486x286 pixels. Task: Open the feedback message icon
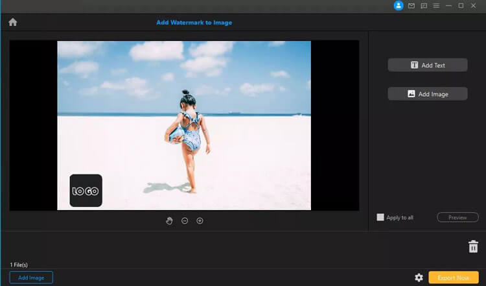pos(424,6)
